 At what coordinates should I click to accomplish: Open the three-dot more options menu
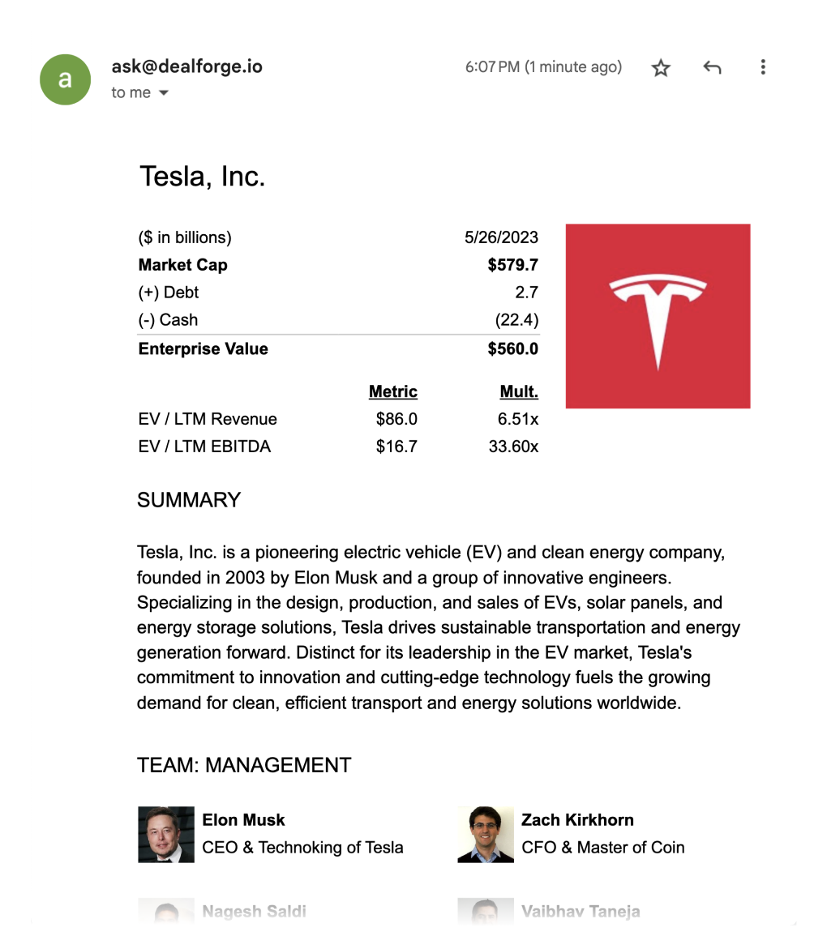(x=762, y=66)
